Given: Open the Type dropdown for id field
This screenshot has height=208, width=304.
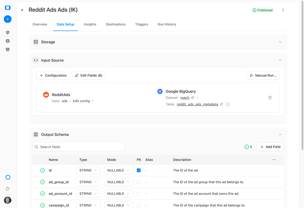Looking at the screenshot, I should pyautogui.click(x=88, y=170).
